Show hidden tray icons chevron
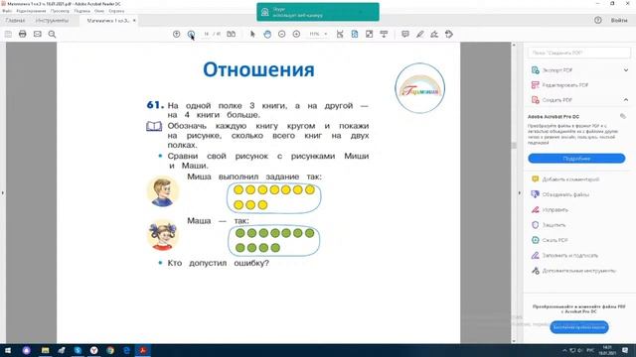The width and height of the screenshot is (636, 357). click(x=564, y=350)
